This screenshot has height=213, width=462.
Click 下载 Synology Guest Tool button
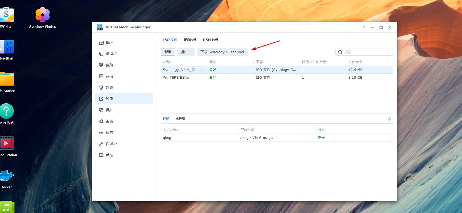[222, 52]
